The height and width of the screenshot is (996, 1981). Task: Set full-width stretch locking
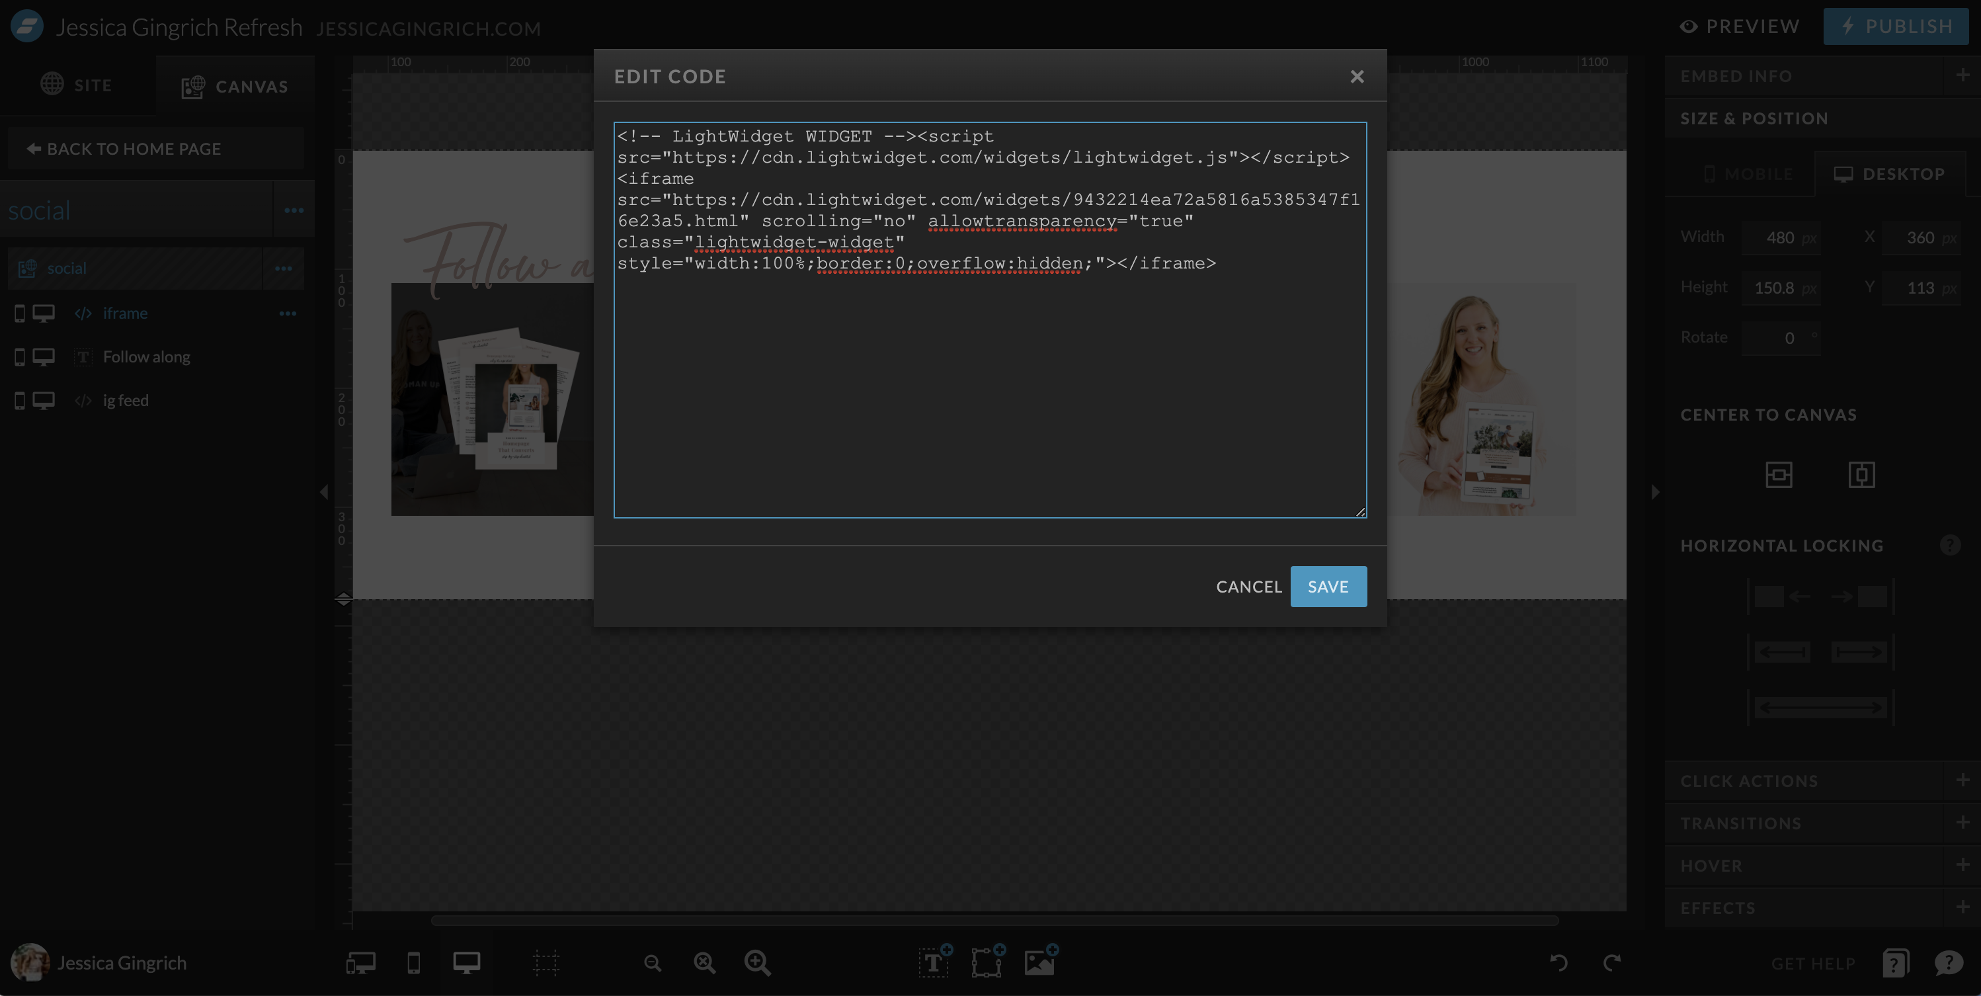click(x=1820, y=708)
